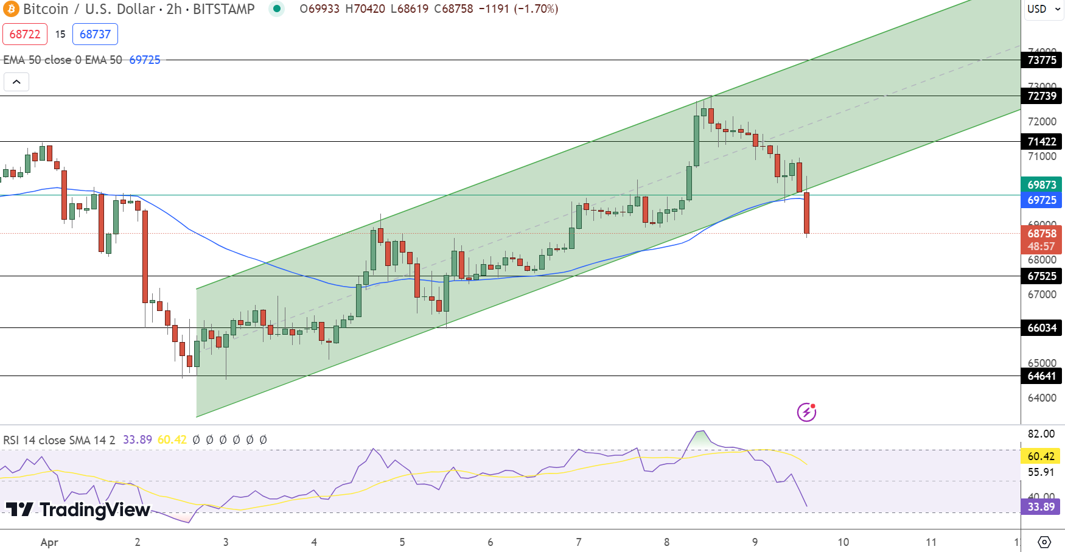
Task: Click the blue buy button showing 68737
Action: 95,34
